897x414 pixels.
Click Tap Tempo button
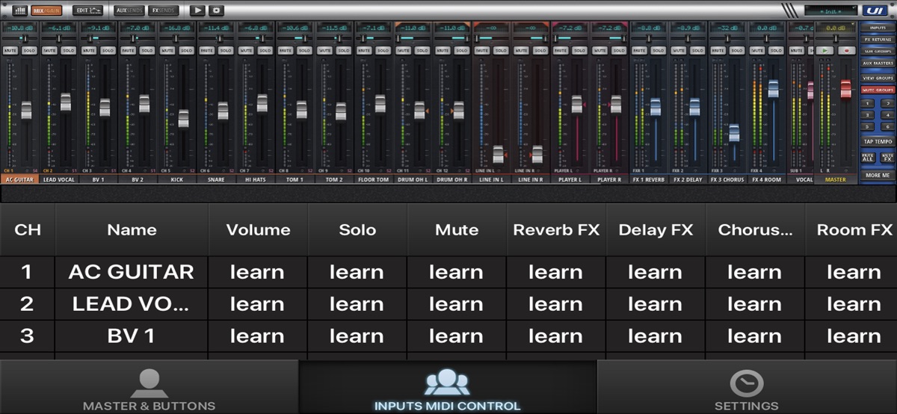pyautogui.click(x=878, y=141)
